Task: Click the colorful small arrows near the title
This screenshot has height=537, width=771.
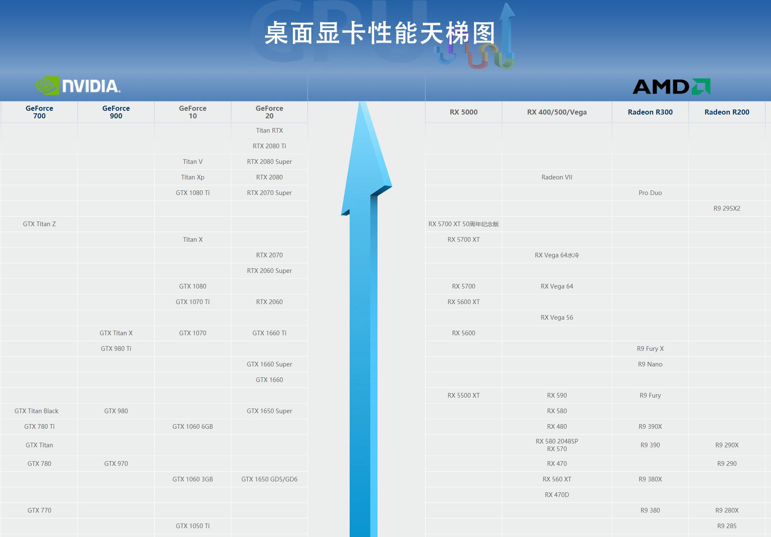Action: [x=476, y=57]
